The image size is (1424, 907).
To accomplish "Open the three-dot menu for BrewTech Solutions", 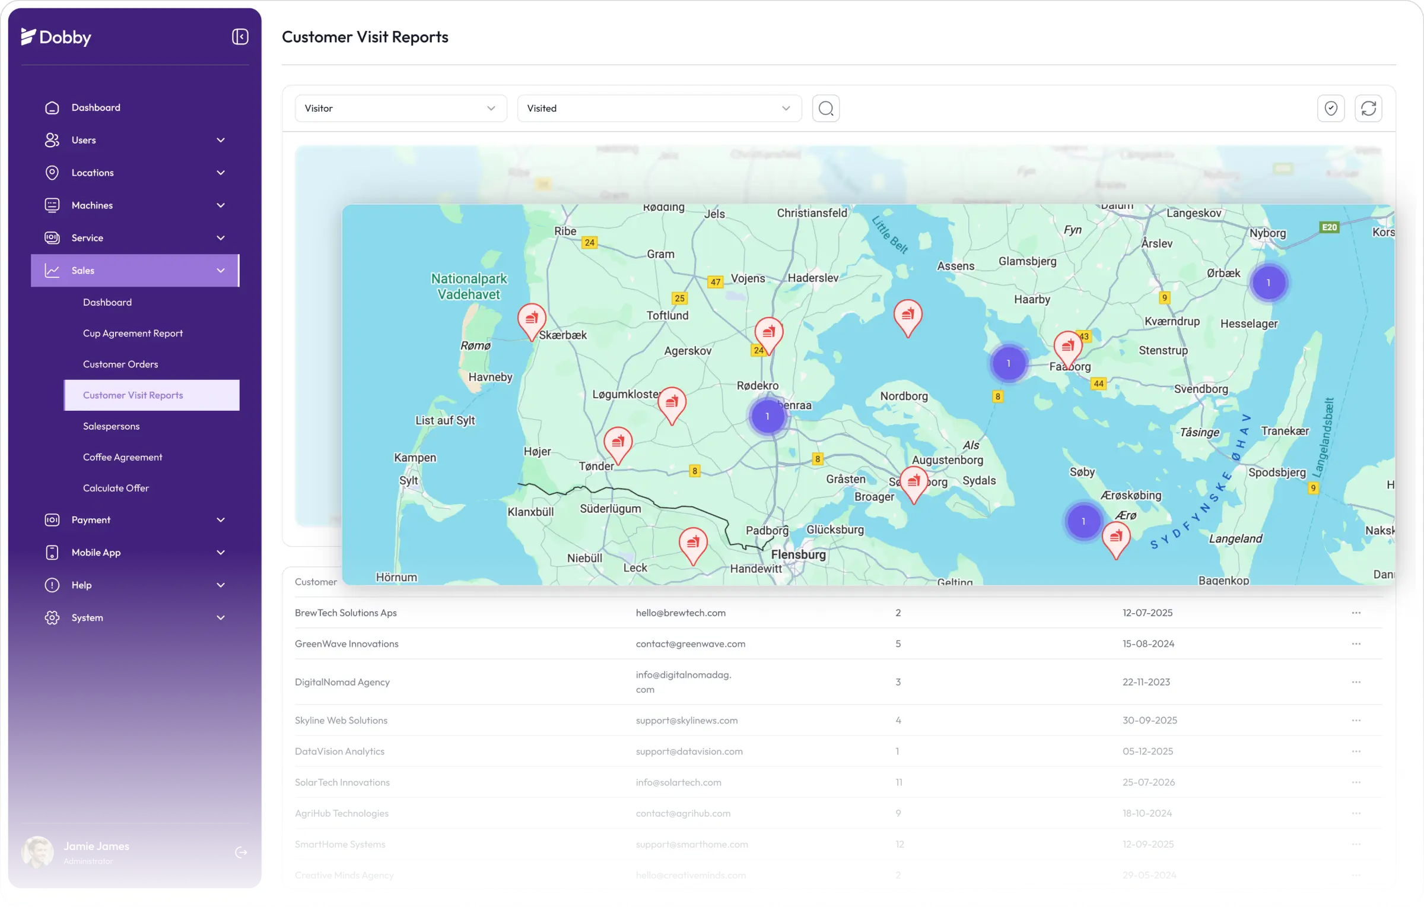I will [x=1356, y=613].
